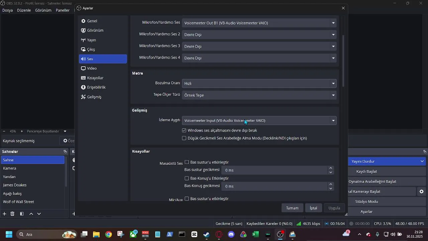The height and width of the screenshot is (241, 428).
Task: Go to the Erişilebilirlik settings category
Action: 103,87
